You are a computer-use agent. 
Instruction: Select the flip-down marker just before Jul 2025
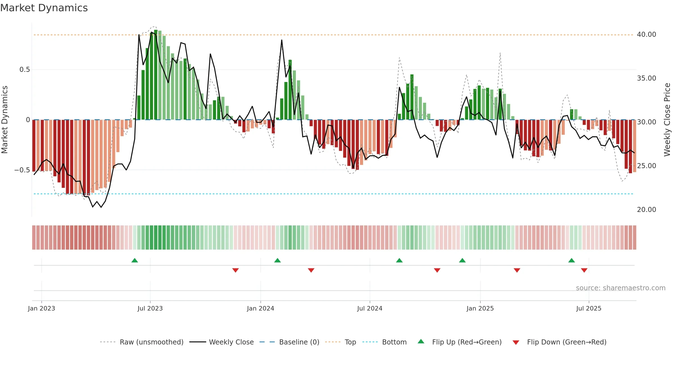pos(584,270)
